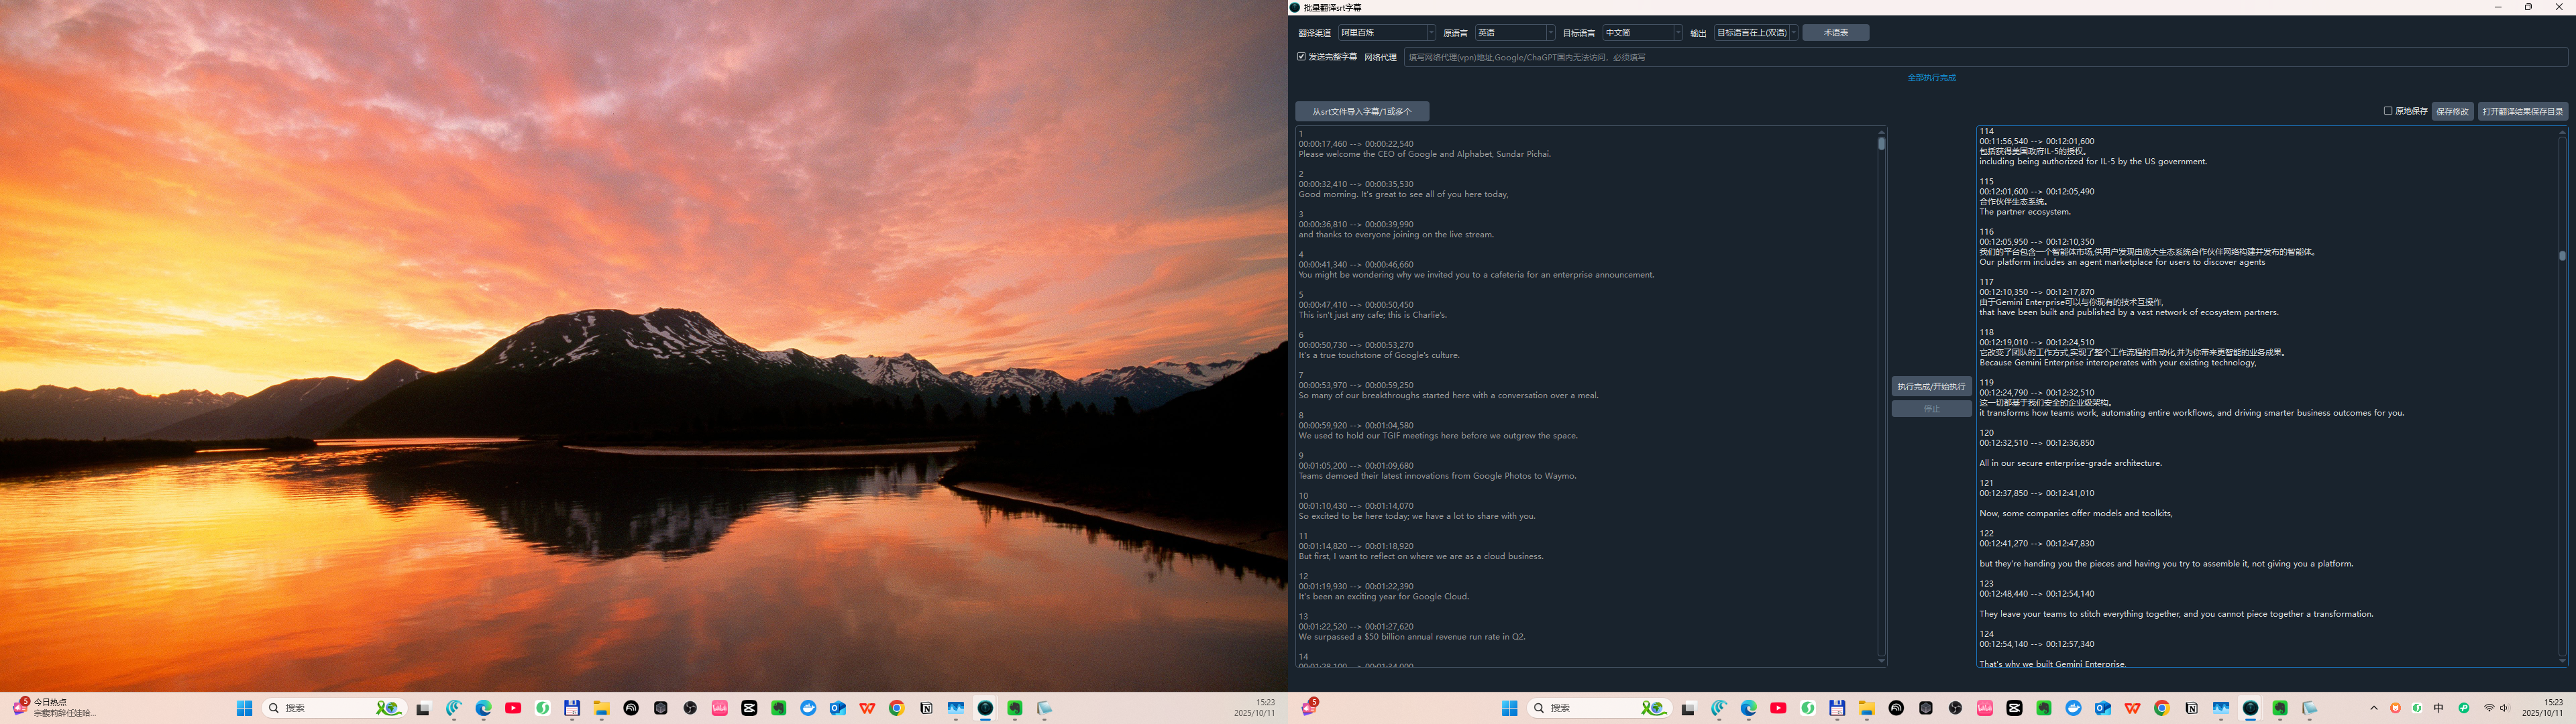Open the Wi-Fi network tray icon

(2489, 708)
